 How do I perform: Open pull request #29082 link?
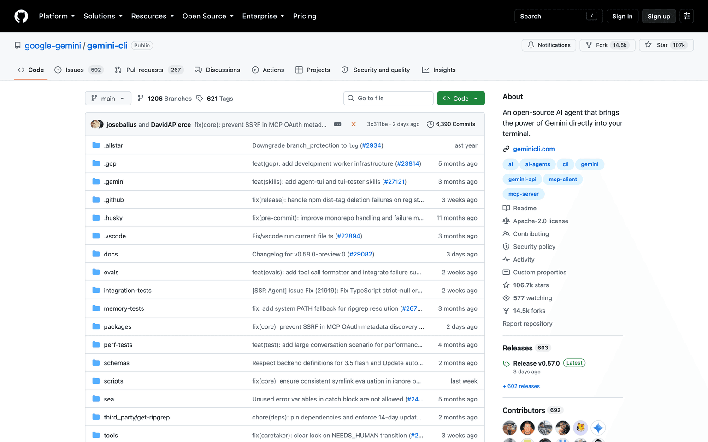360,254
